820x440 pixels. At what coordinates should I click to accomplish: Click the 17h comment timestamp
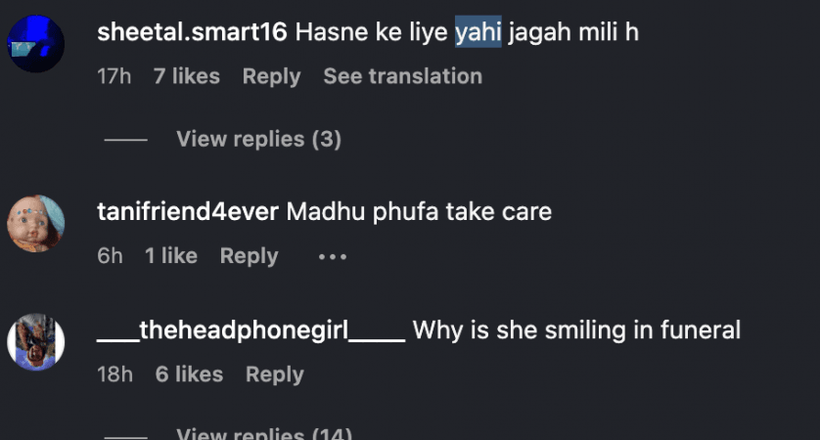click(x=114, y=76)
